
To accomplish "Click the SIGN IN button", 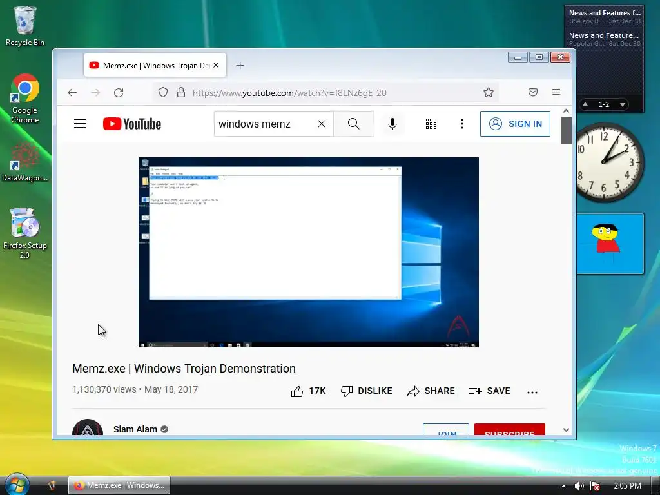I will [515, 124].
